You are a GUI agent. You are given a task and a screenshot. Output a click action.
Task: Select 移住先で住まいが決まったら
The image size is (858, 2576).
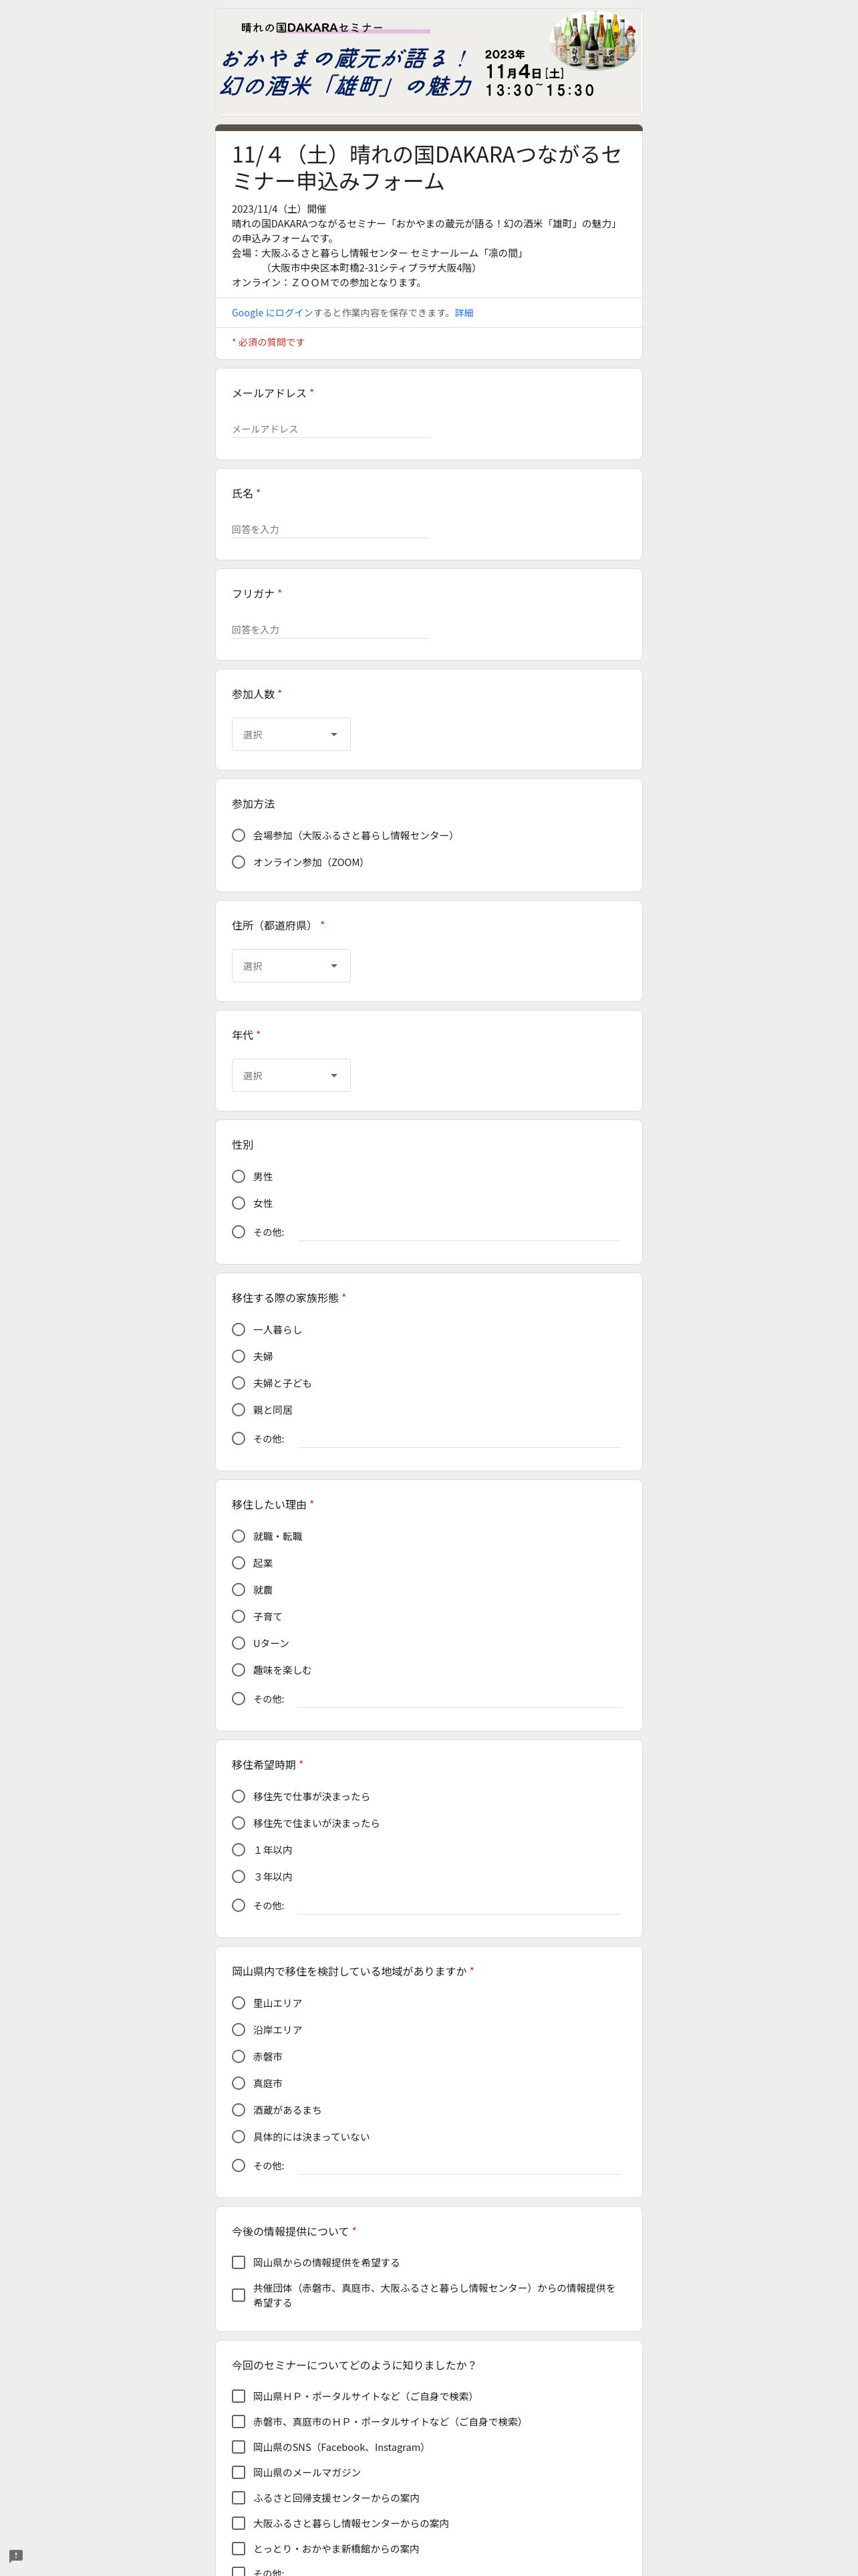(239, 1823)
